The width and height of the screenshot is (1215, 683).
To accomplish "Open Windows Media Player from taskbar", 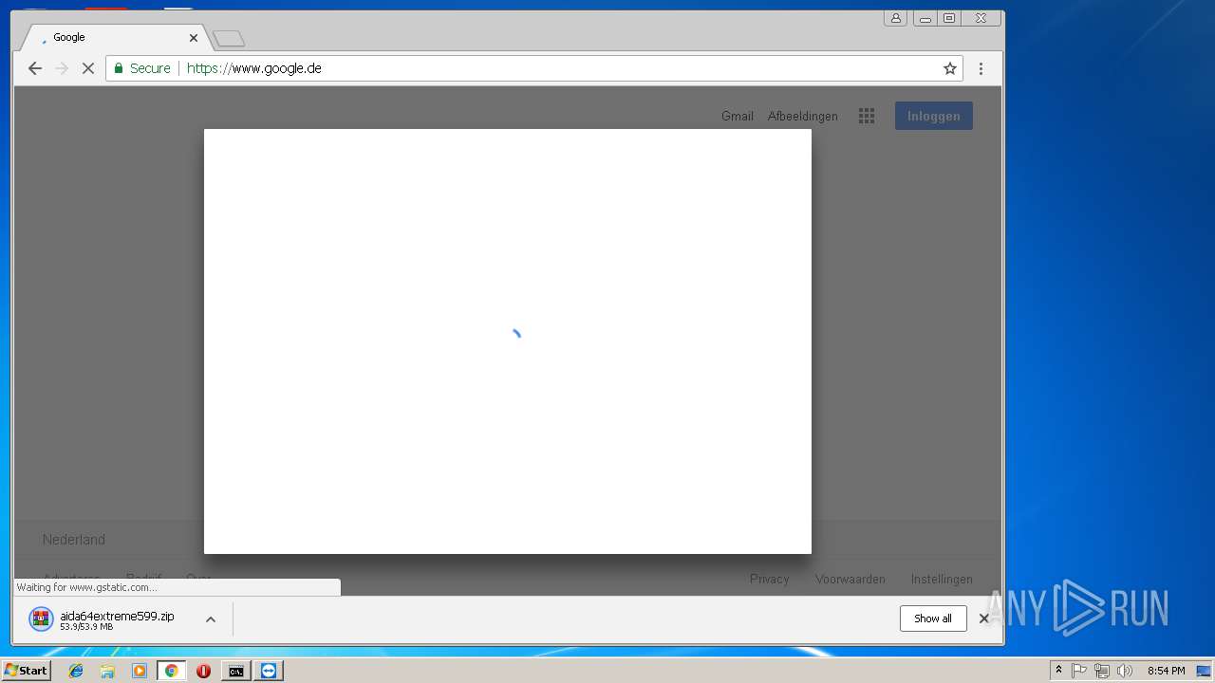I will (140, 671).
